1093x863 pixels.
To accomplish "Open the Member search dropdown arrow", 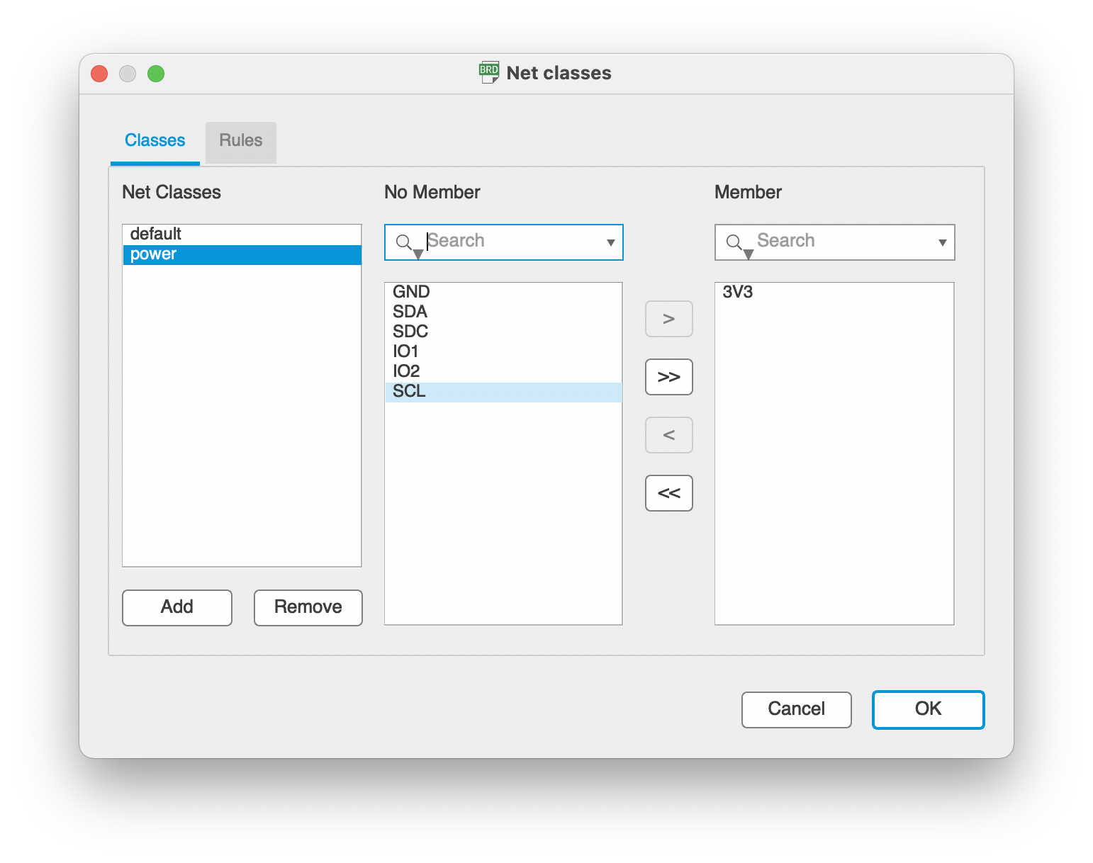I will pos(942,242).
